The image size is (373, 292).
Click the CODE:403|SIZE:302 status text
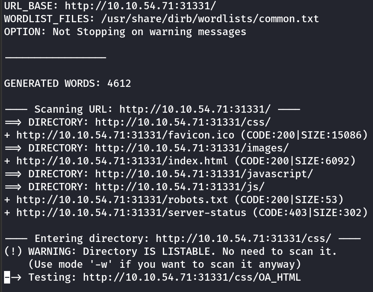click(310, 213)
